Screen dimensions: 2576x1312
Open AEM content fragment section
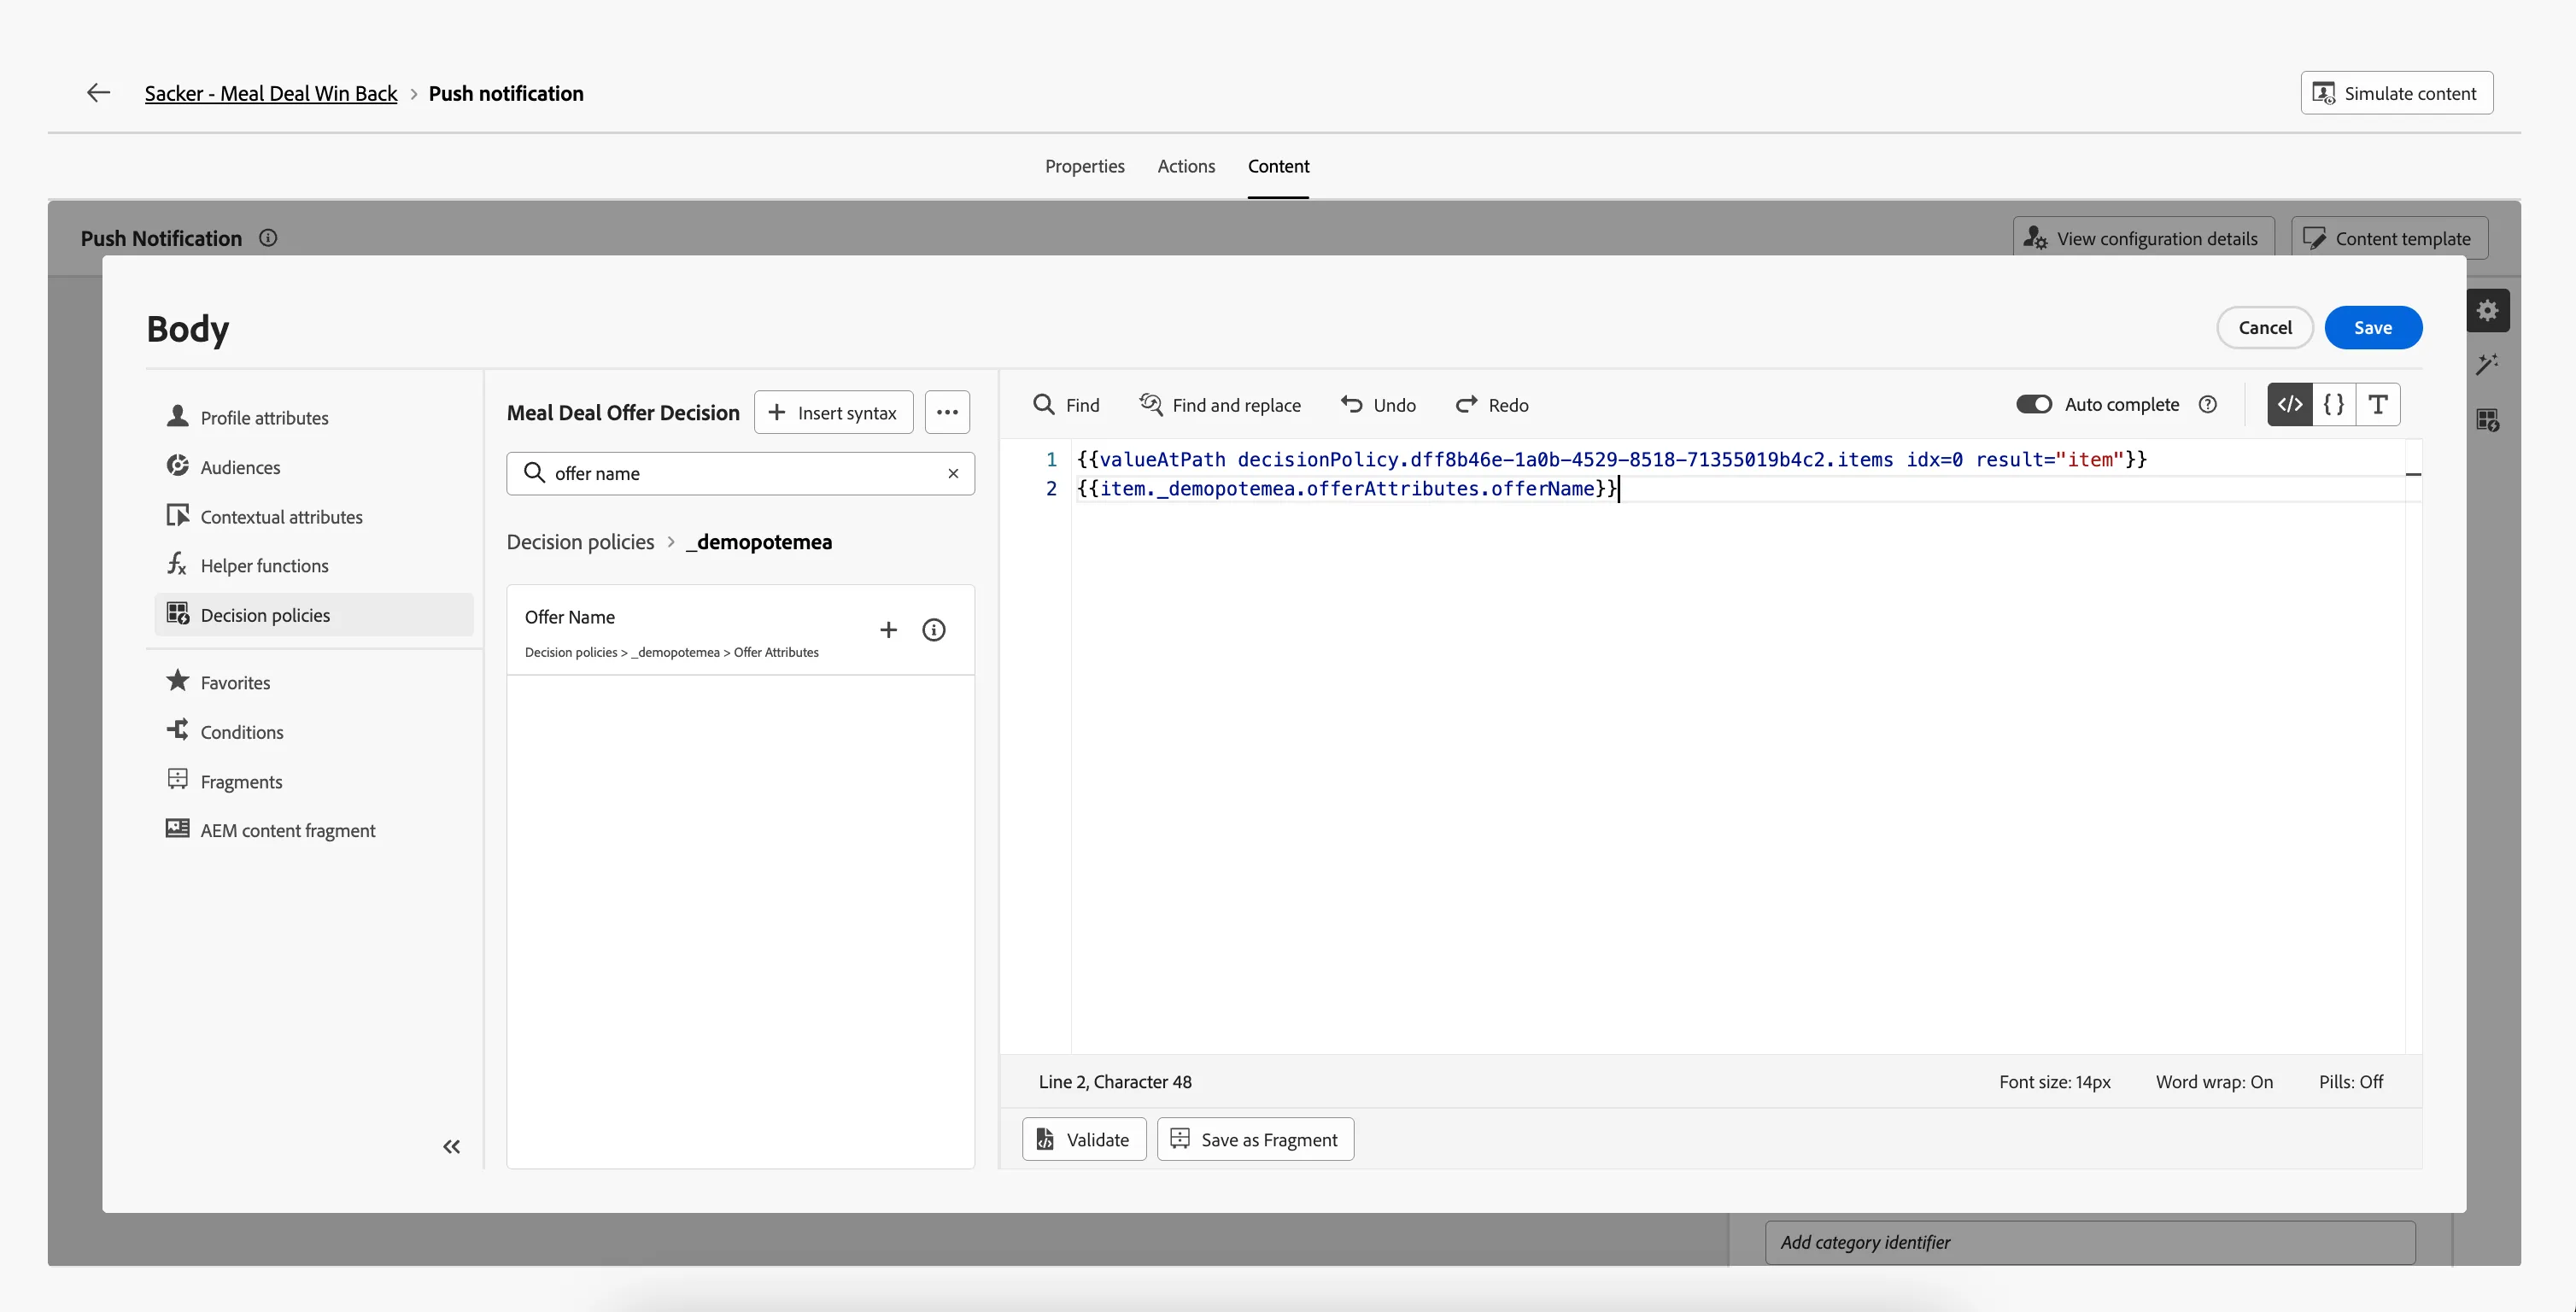(314, 830)
